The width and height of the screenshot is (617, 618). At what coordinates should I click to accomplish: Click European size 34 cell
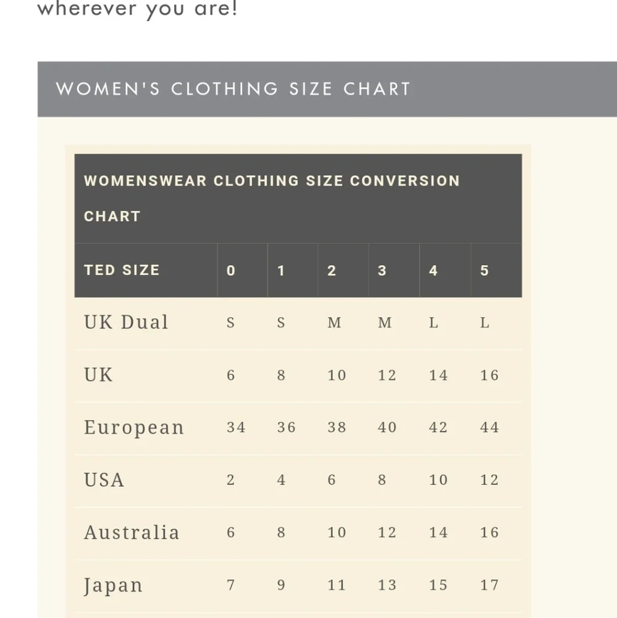click(236, 428)
